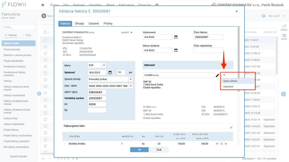Refresh the invoice list
This screenshot has width=289, height=162.
coord(43,159)
